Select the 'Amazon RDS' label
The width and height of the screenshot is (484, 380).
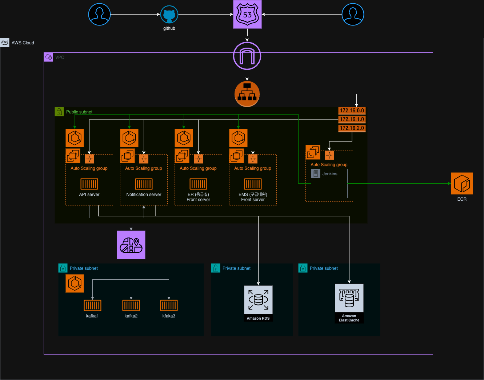(258, 319)
